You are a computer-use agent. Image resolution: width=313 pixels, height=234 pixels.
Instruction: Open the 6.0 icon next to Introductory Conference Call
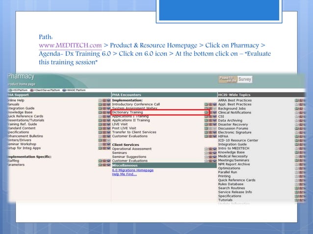click(206, 104)
